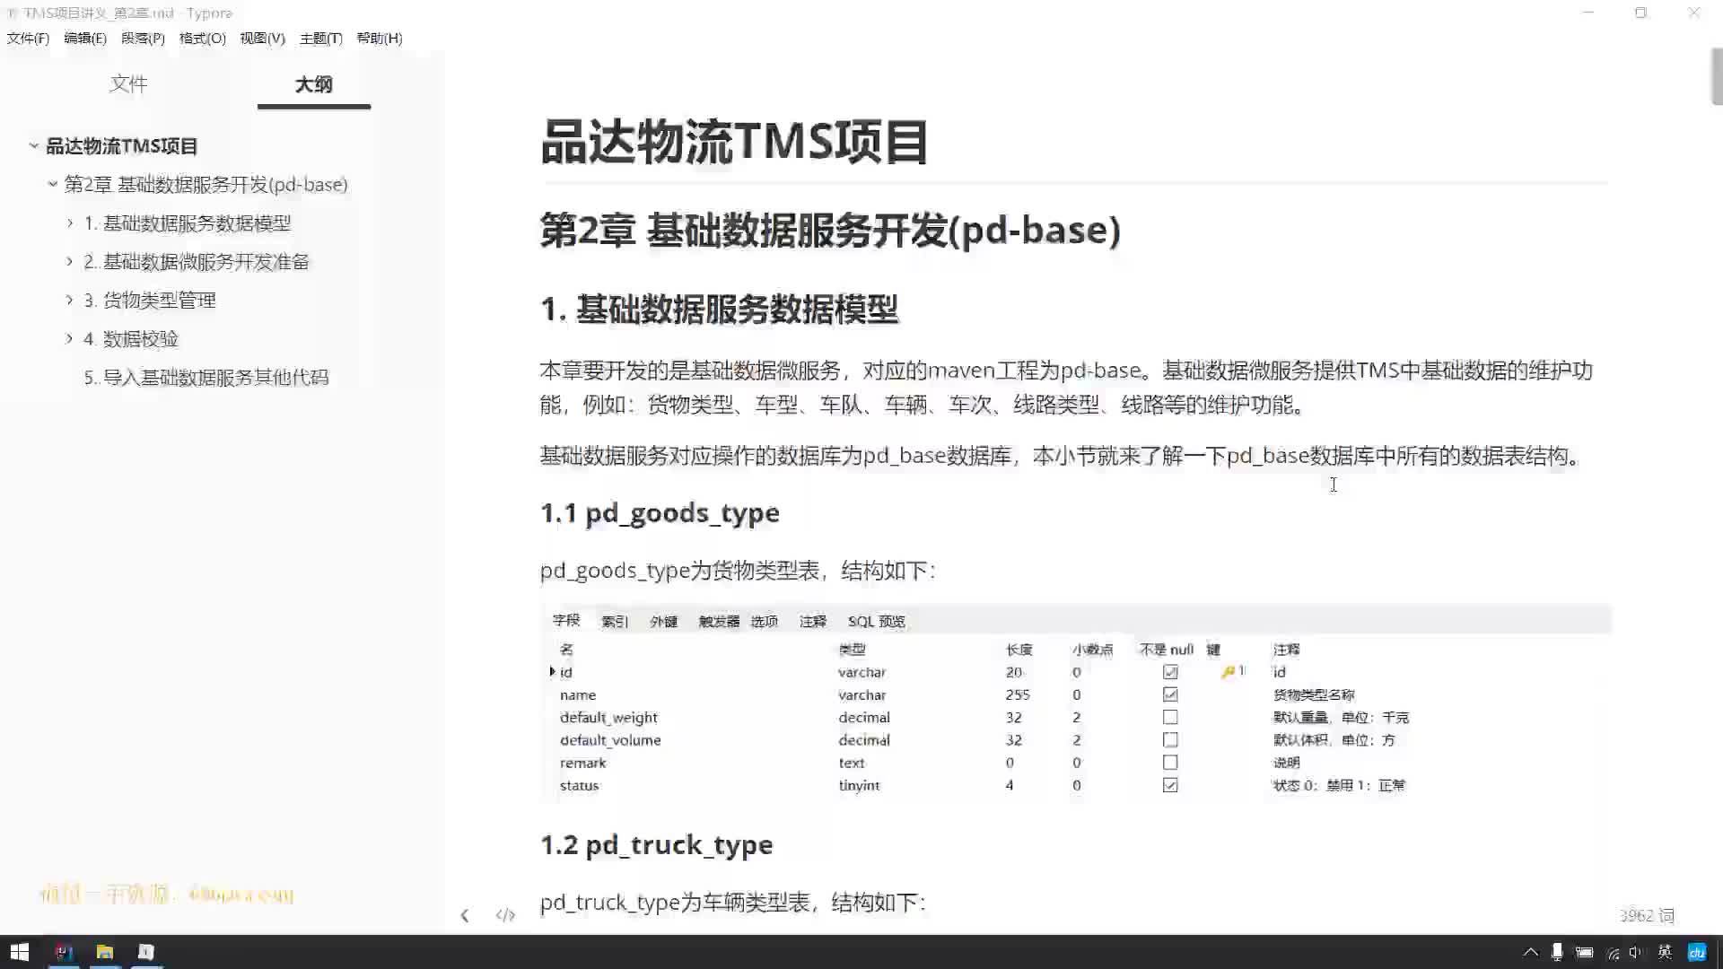Select the SQL 预览 tab in table image

(x=877, y=621)
